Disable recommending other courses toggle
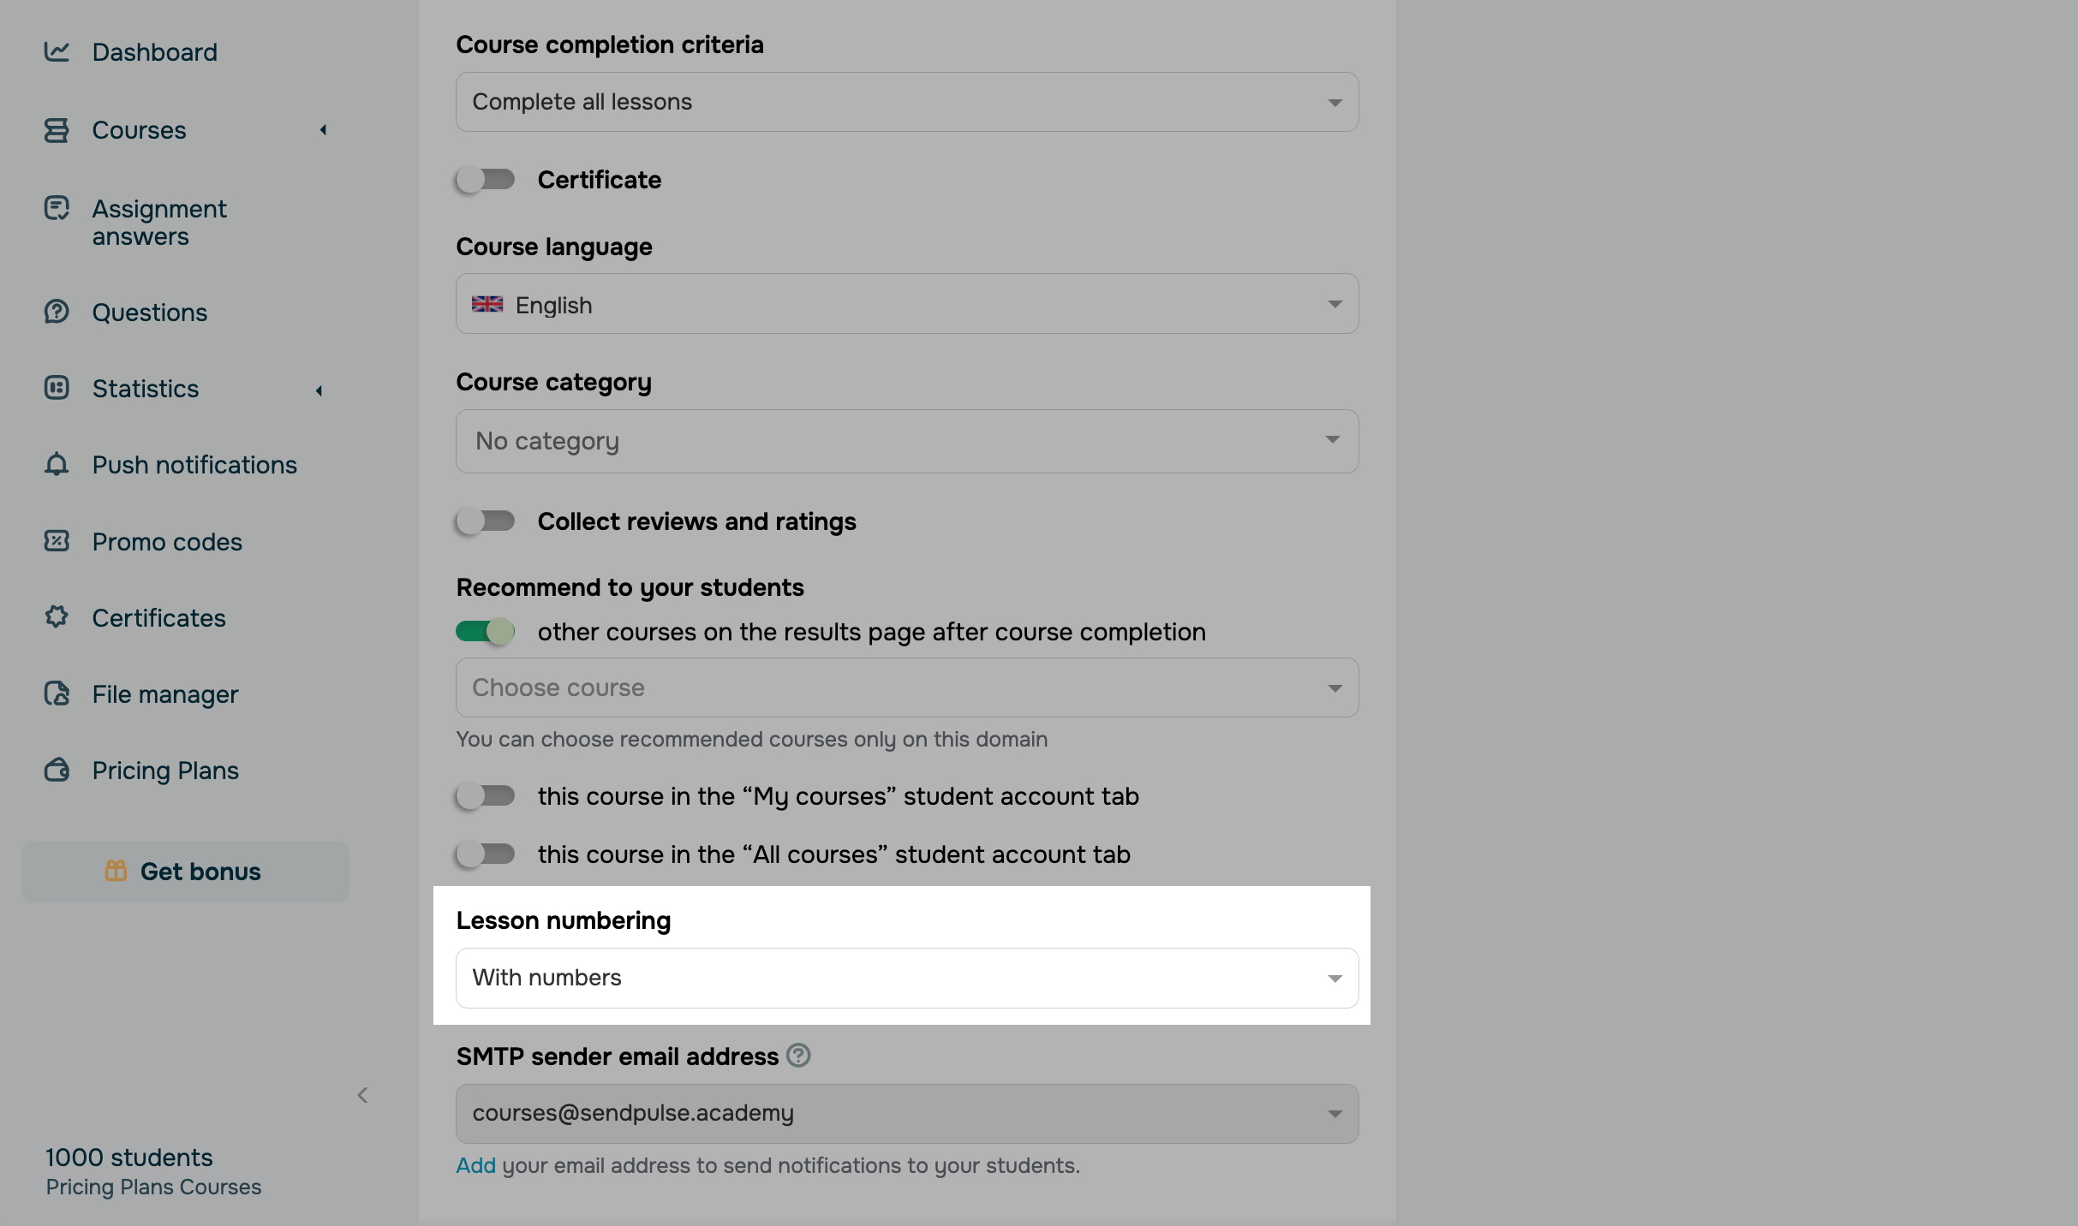2078x1226 pixels. click(485, 632)
